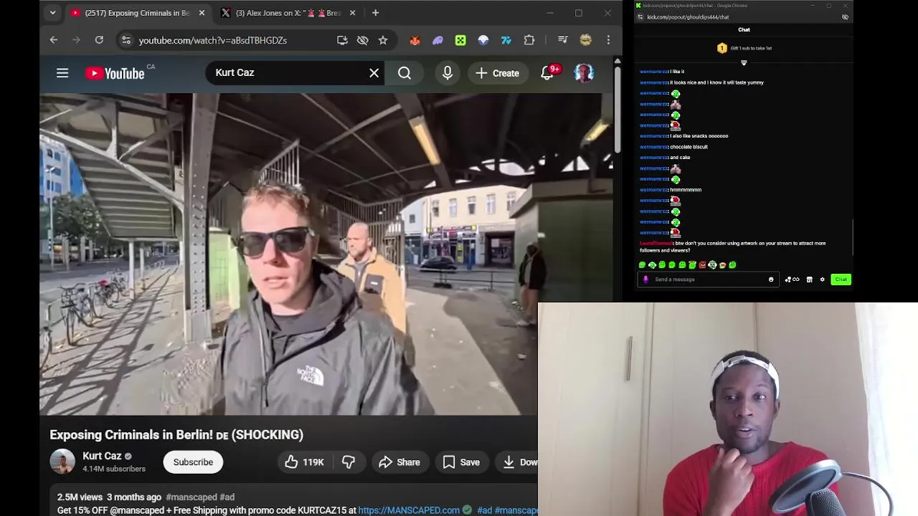
Task: Open the emoji picker in chat input
Action: [771, 279]
